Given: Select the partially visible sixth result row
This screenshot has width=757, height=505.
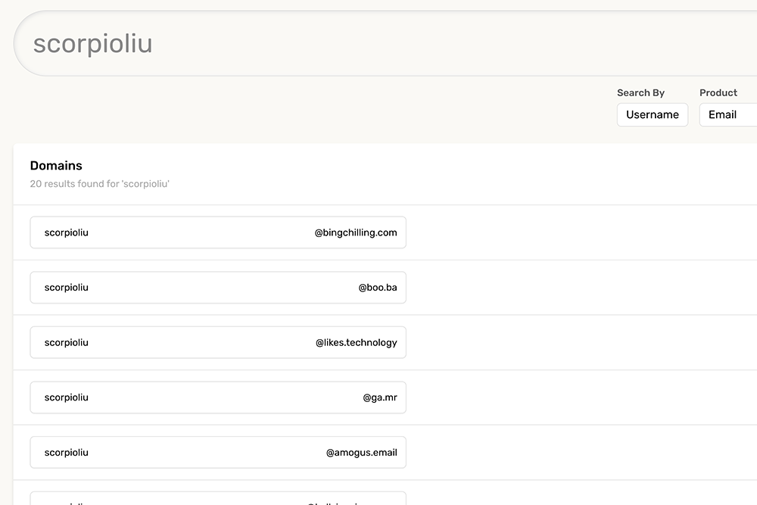Looking at the screenshot, I should (218, 499).
